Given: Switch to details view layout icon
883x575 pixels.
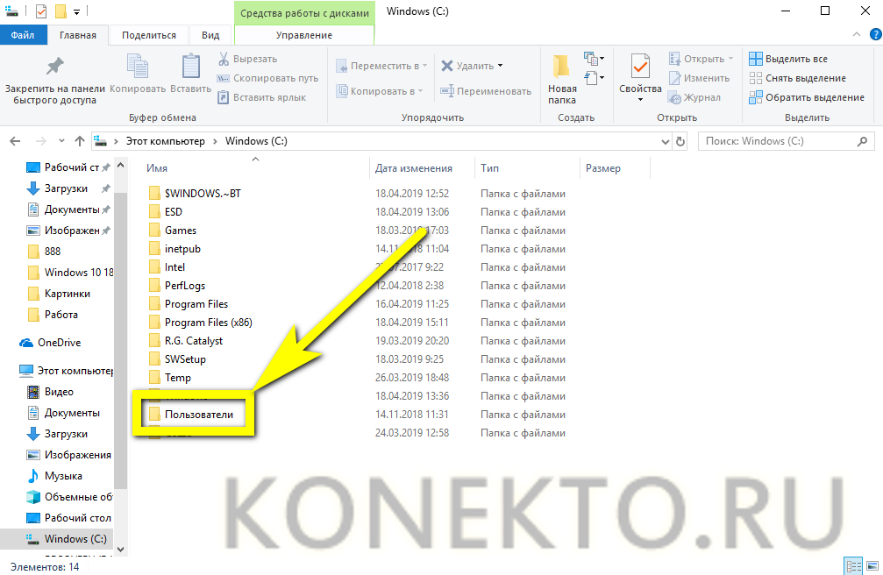Looking at the screenshot, I should click(x=854, y=566).
